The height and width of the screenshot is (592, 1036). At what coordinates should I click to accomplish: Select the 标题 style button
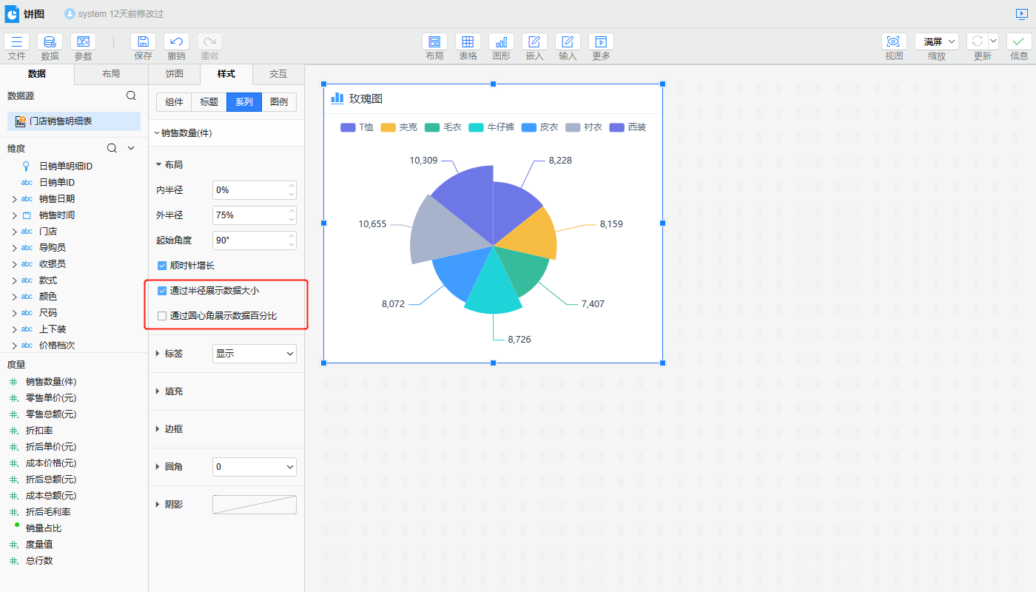click(209, 102)
